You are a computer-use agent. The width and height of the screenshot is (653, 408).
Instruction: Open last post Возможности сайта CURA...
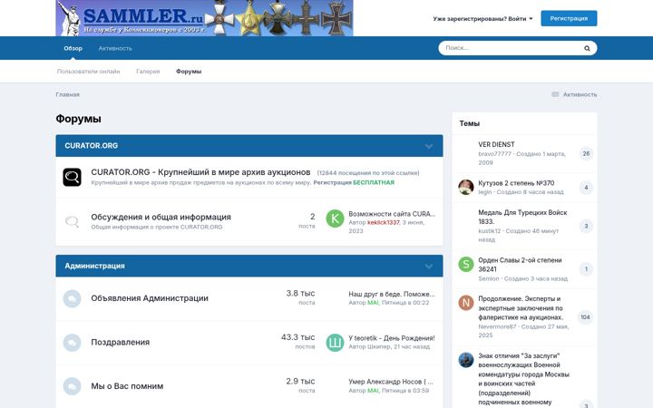pyautogui.click(x=392, y=214)
